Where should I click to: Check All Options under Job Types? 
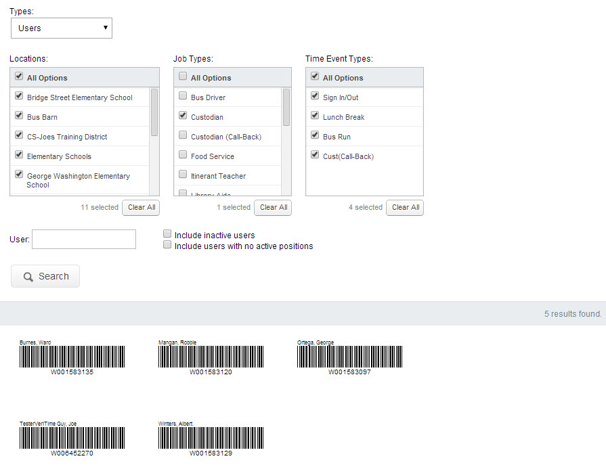point(183,76)
